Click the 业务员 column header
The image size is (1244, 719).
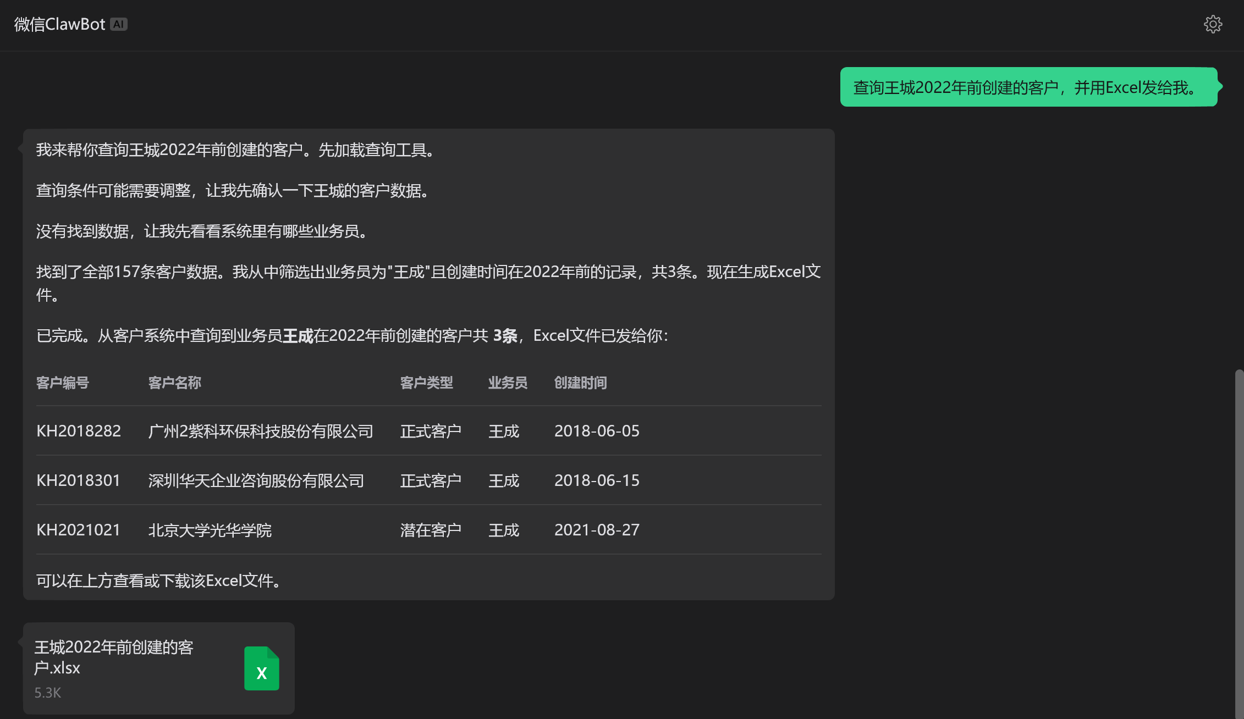(x=508, y=383)
